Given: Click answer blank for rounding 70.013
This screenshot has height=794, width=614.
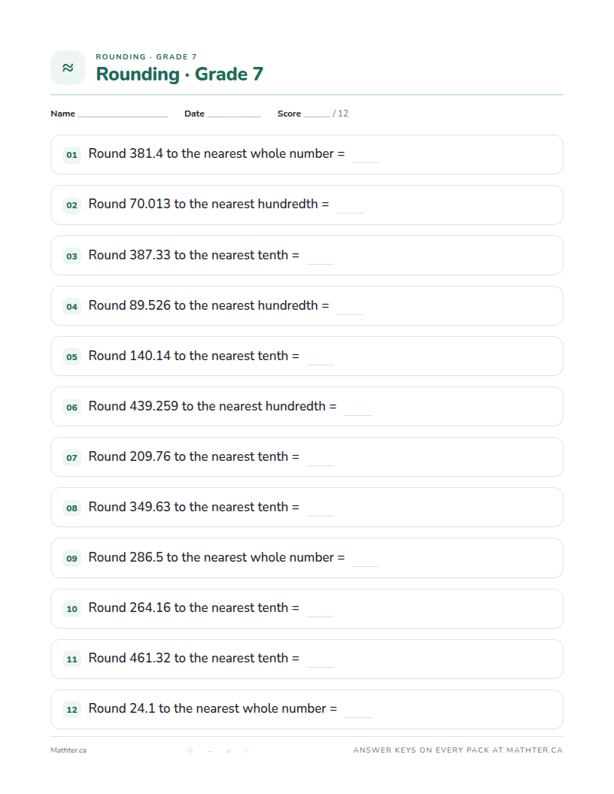Looking at the screenshot, I should click(350, 208).
